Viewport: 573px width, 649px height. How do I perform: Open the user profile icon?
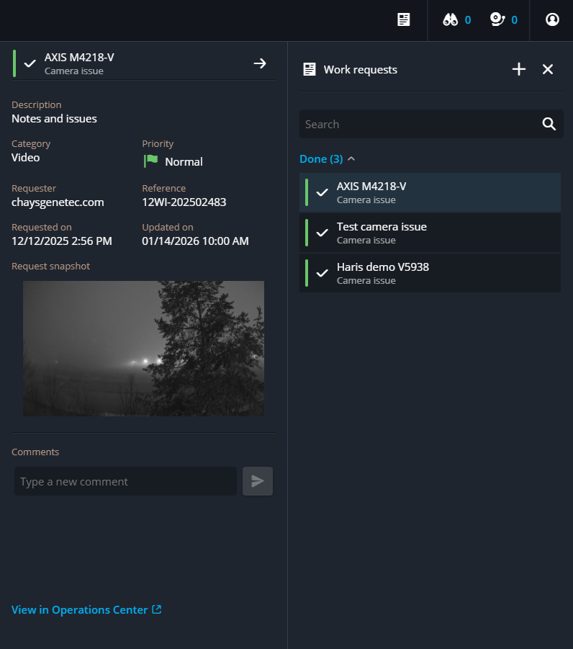point(552,19)
